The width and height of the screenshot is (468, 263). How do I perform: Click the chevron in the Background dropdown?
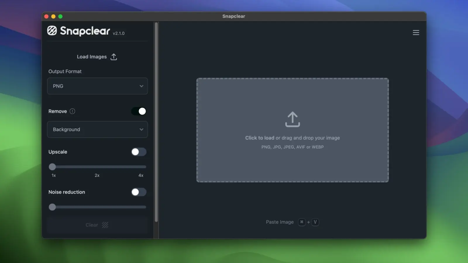point(141,129)
